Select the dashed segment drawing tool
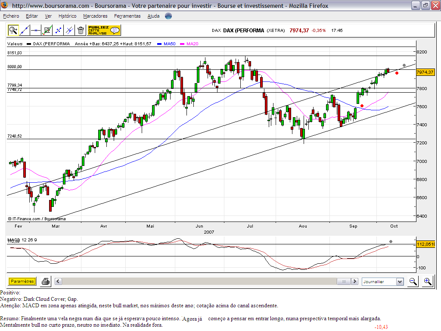Screen dimensions: 441x331 tap(58, 30)
